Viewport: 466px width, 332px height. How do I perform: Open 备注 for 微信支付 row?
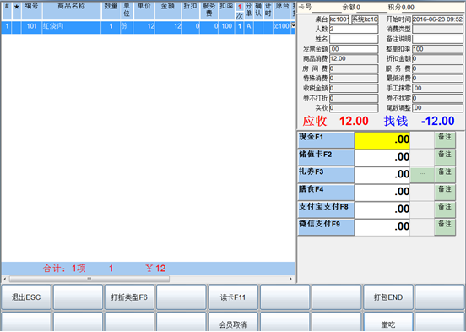click(445, 227)
